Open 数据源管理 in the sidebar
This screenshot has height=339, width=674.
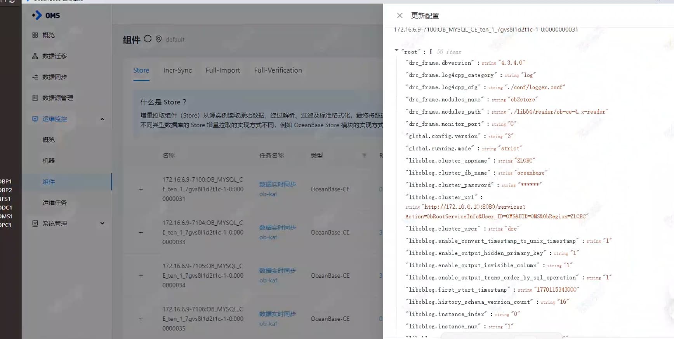[57, 98]
